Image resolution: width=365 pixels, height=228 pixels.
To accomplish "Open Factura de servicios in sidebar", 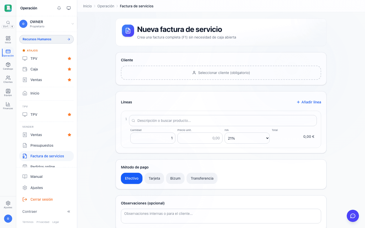I will (46, 156).
